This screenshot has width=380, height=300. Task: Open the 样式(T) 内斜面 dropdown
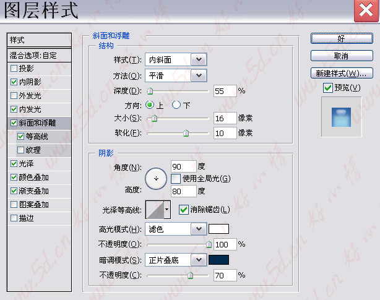tap(176, 59)
